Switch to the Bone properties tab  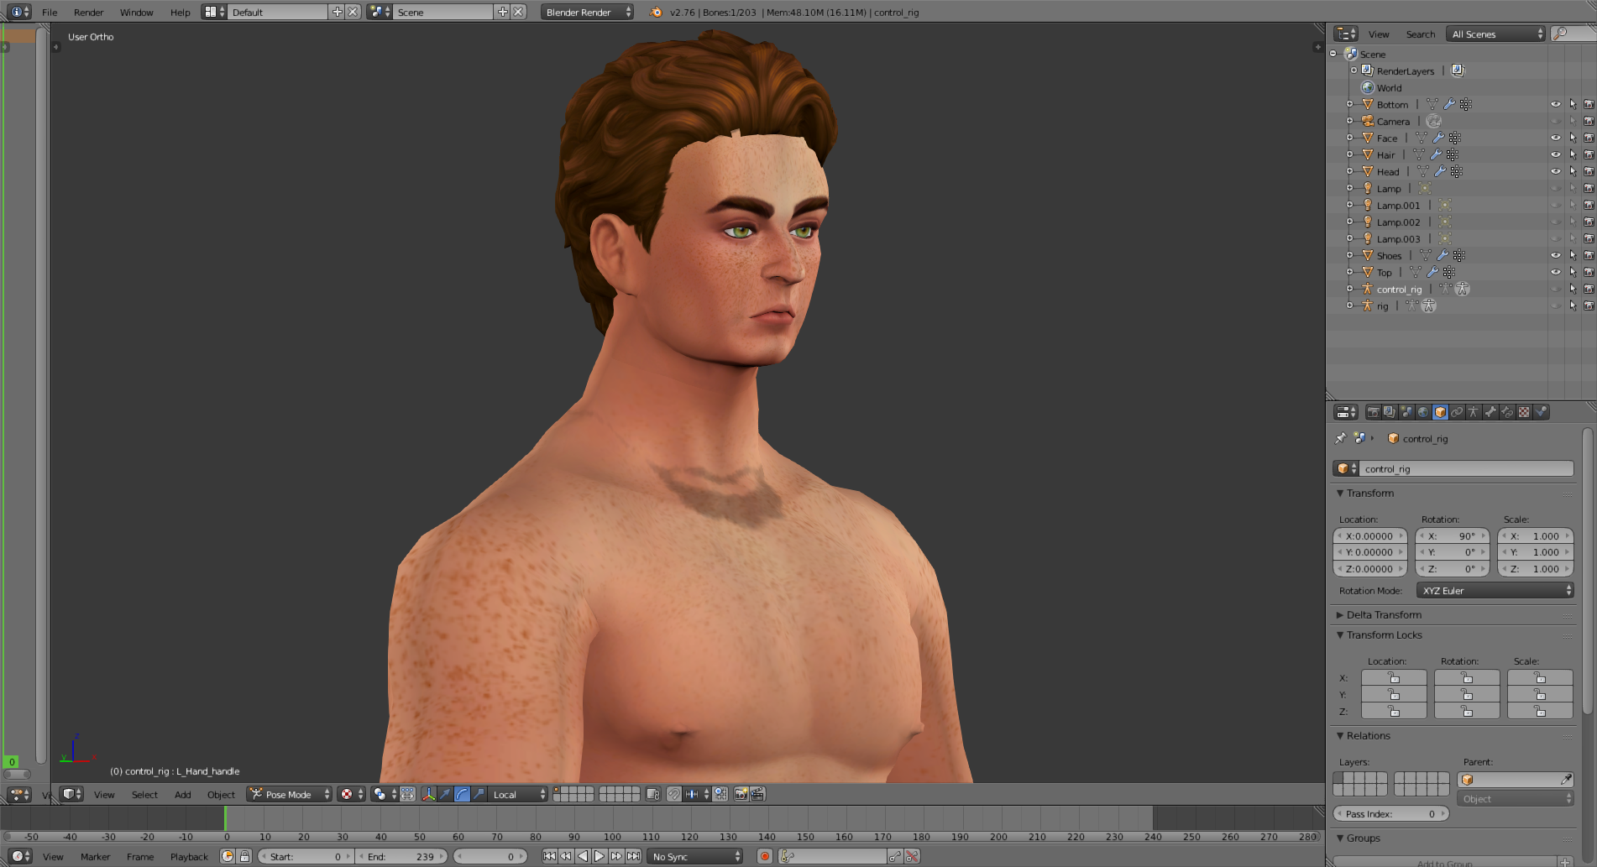pyautogui.click(x=1490, y=412)
